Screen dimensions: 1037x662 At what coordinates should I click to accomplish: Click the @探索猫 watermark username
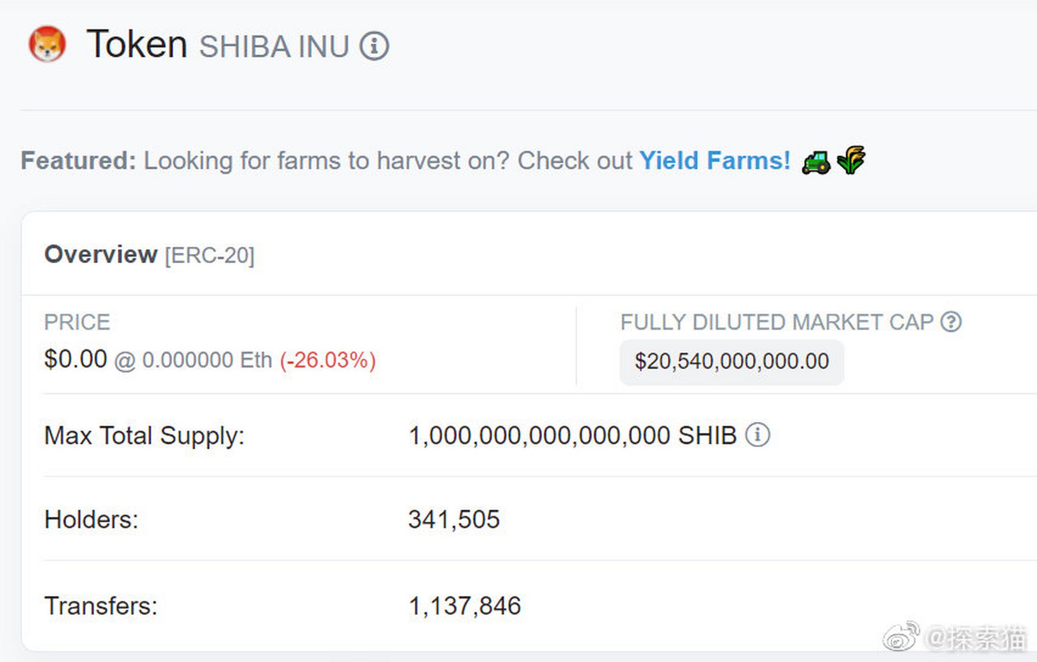[x=975, y=638]
